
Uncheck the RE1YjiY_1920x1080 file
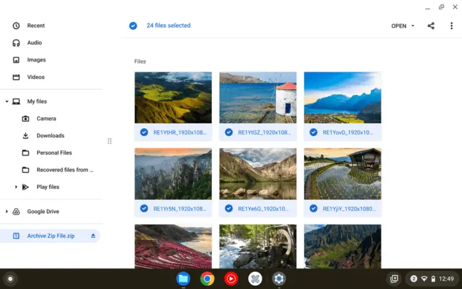[313, 209]
